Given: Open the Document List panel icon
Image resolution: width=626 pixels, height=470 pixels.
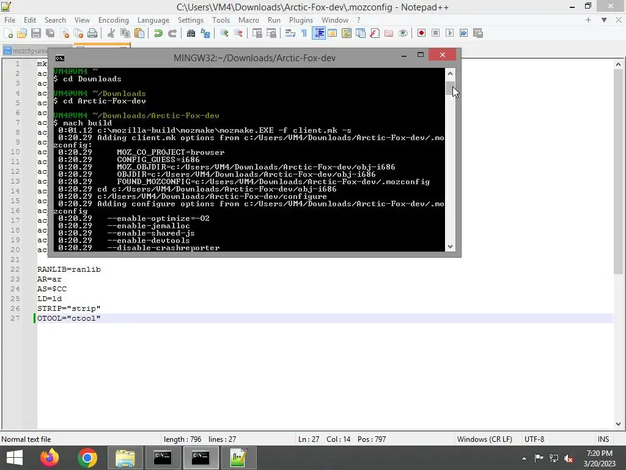Looking at the screenshot, I should tap(361, 33).
